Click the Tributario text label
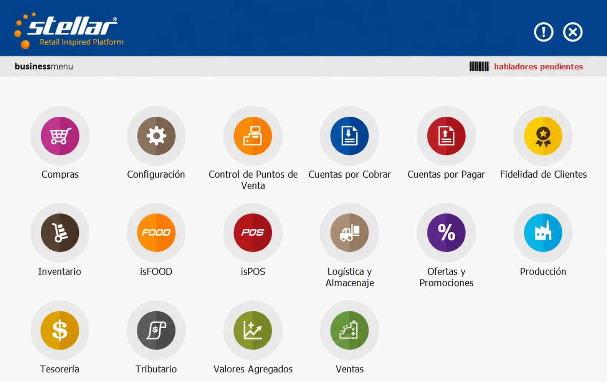 click(x=156, y=369)
